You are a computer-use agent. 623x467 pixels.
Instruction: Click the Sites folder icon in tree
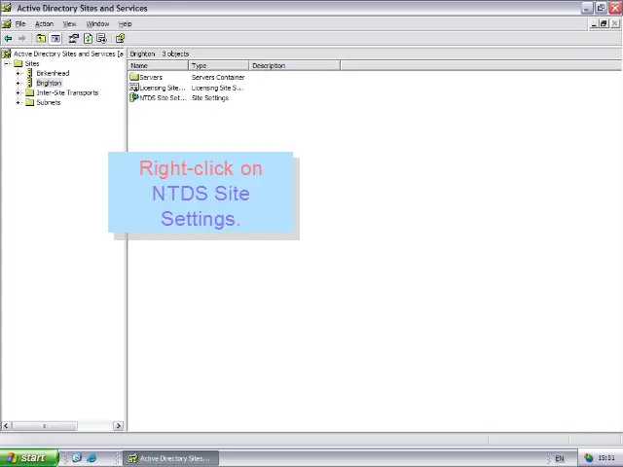point(18,63)
